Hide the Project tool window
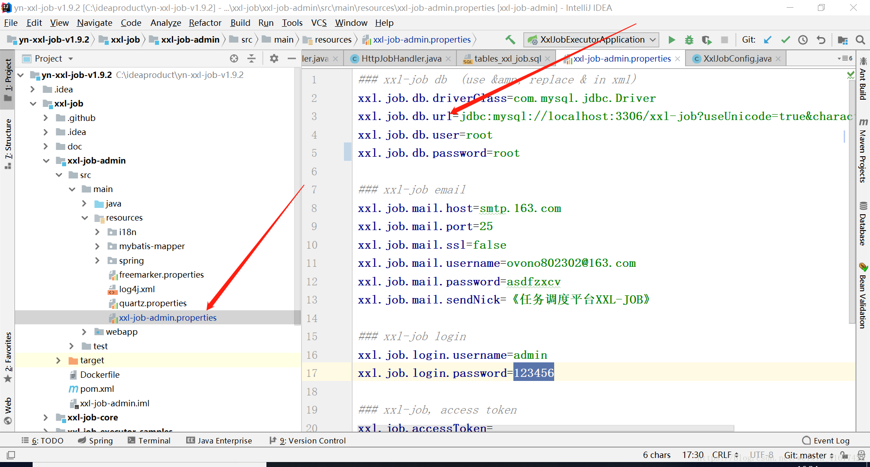 pyautogui.click(x=292, y=58)
